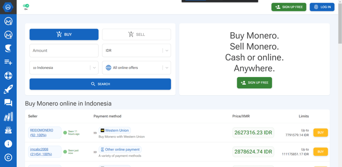342x167 pixels.
Task: Click the typewriter sidebar icon
Action: point(8,130)
